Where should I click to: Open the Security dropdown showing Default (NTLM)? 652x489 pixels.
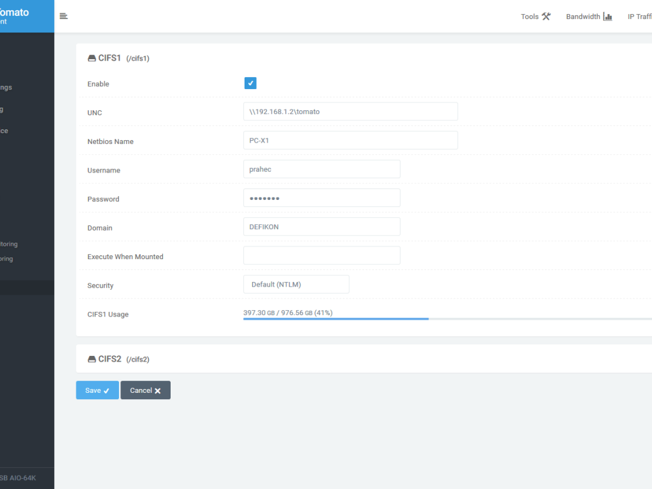296,285
